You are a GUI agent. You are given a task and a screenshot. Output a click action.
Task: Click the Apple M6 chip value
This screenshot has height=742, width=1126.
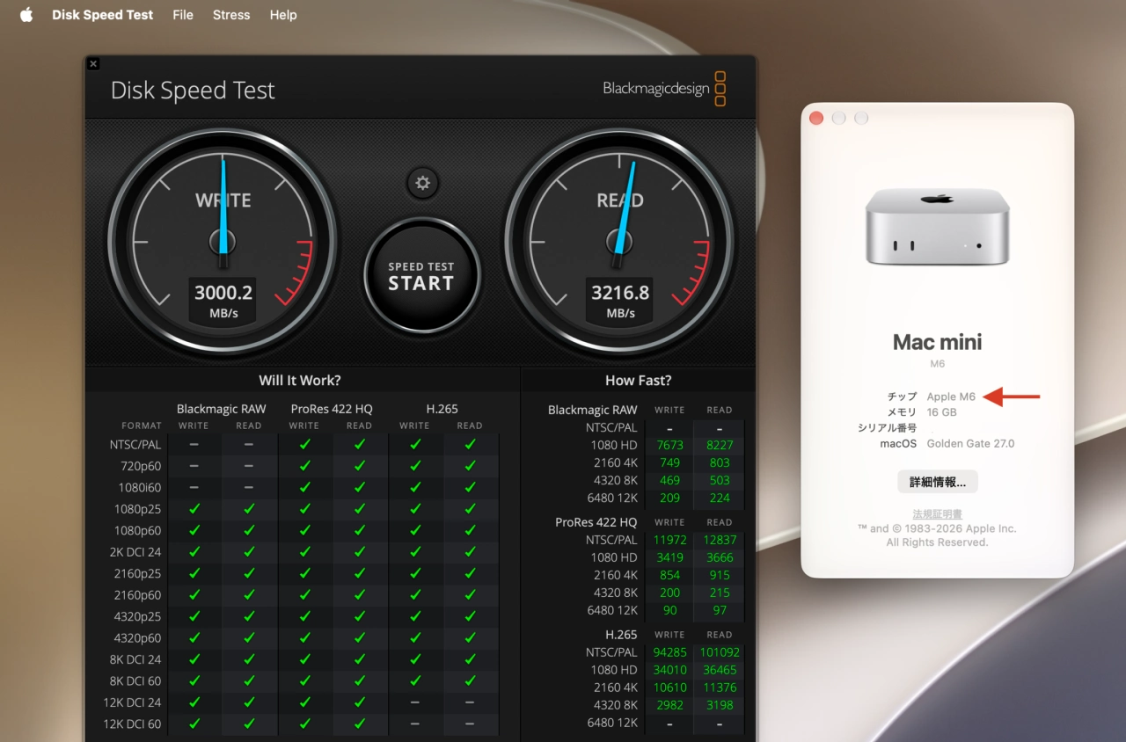[x=951, y=396]
